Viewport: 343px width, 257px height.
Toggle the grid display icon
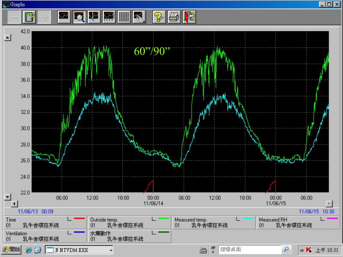click(x=124, y=17)
